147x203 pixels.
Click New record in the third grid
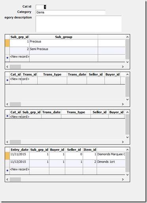(20, 117)
